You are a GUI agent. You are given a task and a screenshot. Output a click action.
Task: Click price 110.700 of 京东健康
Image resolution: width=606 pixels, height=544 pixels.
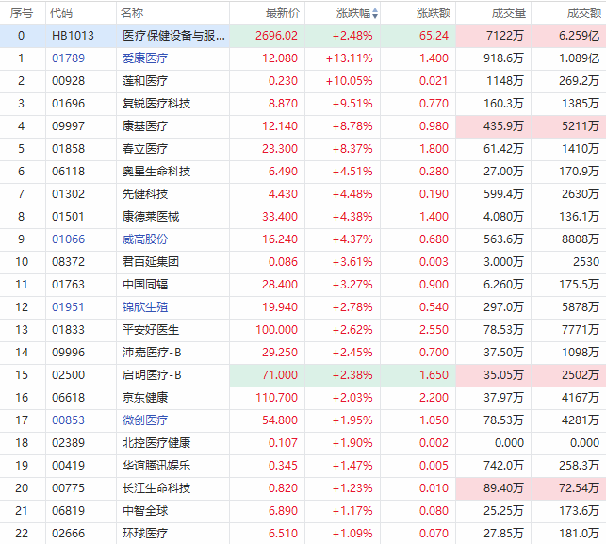click(x=276, y=398)
